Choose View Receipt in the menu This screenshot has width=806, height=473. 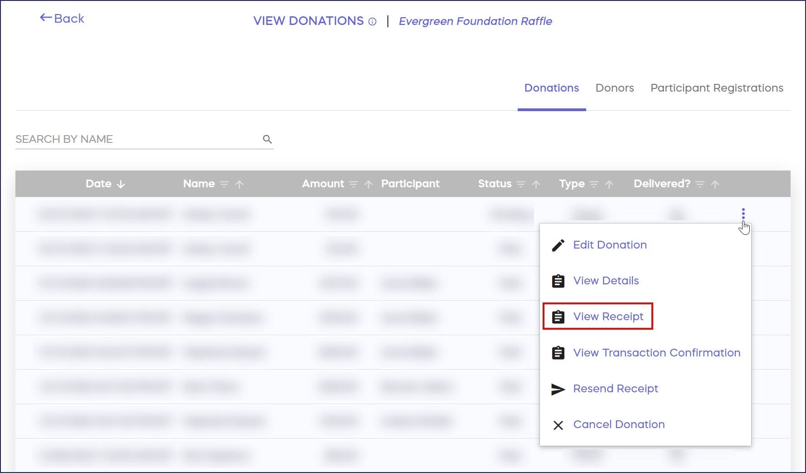pyautogui.click(x=608, y=317)
